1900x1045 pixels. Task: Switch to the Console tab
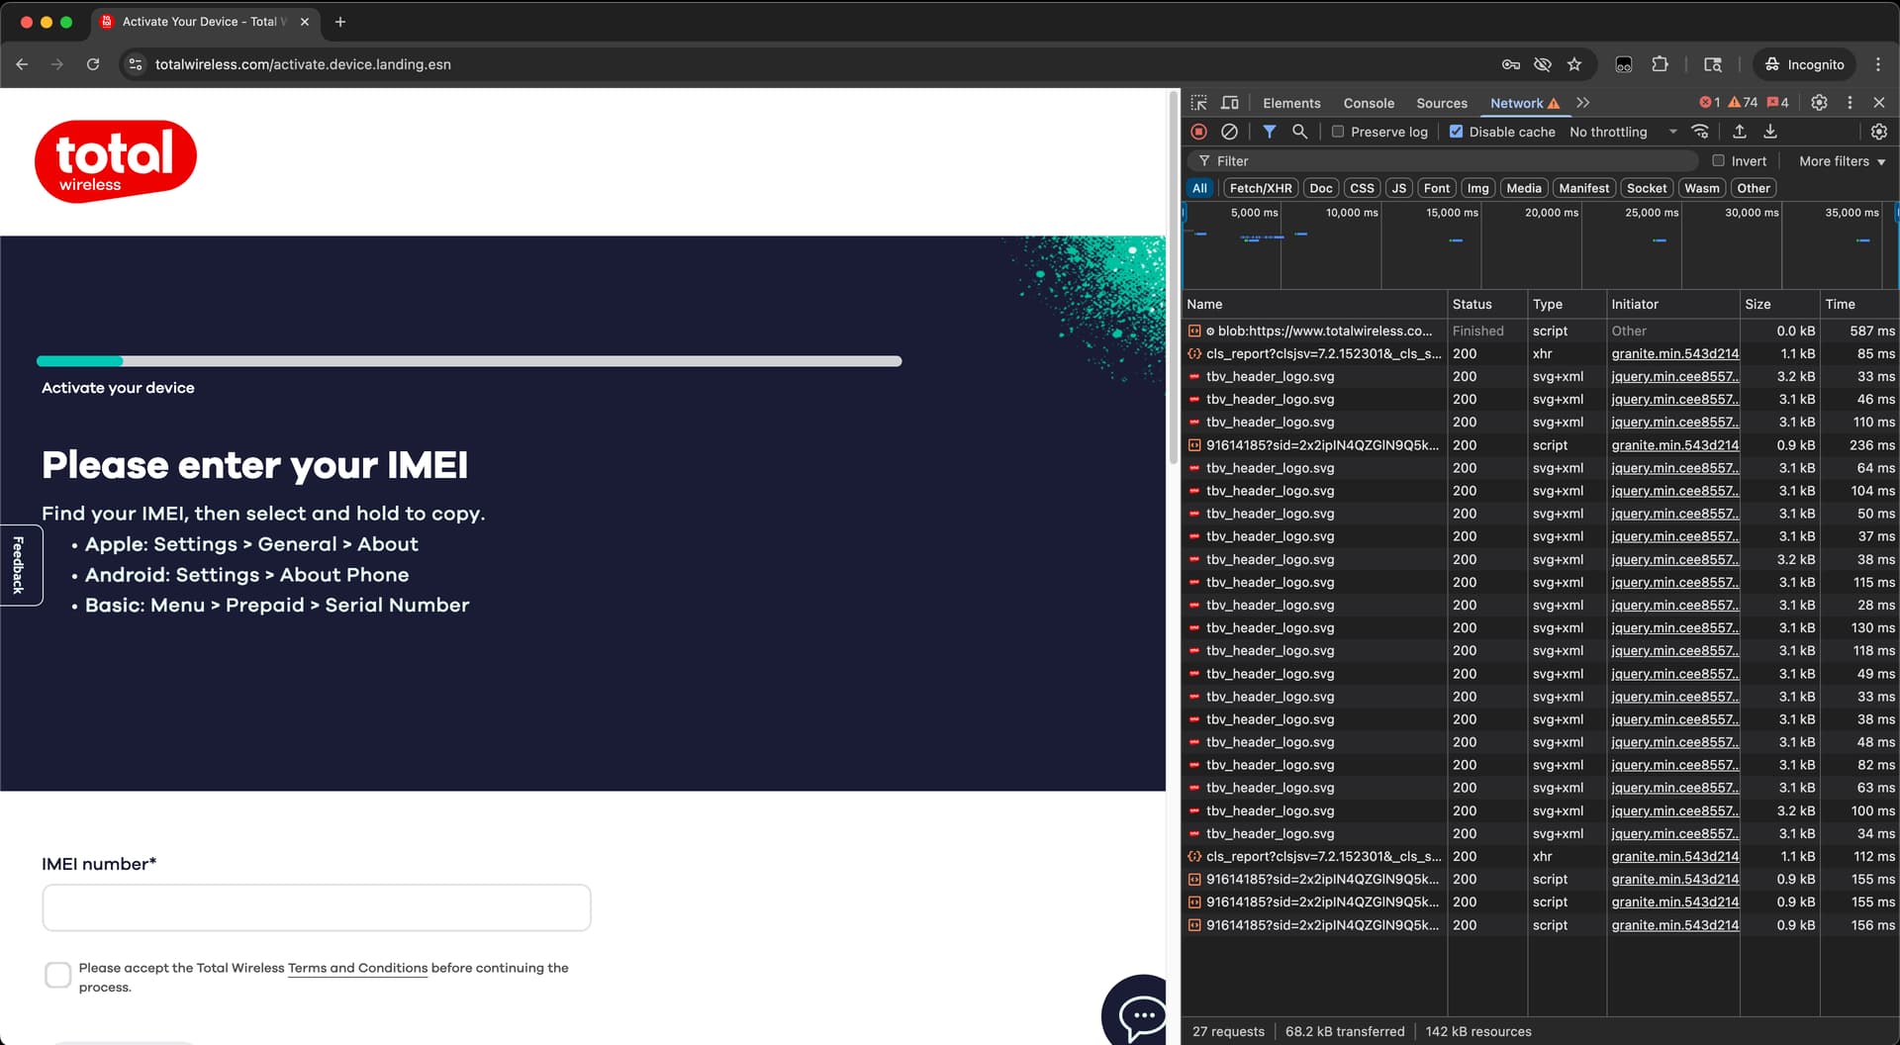[1368, 103]
